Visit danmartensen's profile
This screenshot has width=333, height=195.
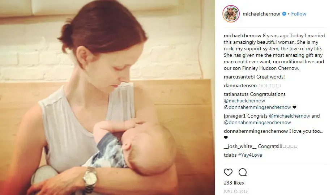pyautogui.click(x=240, y=85)
